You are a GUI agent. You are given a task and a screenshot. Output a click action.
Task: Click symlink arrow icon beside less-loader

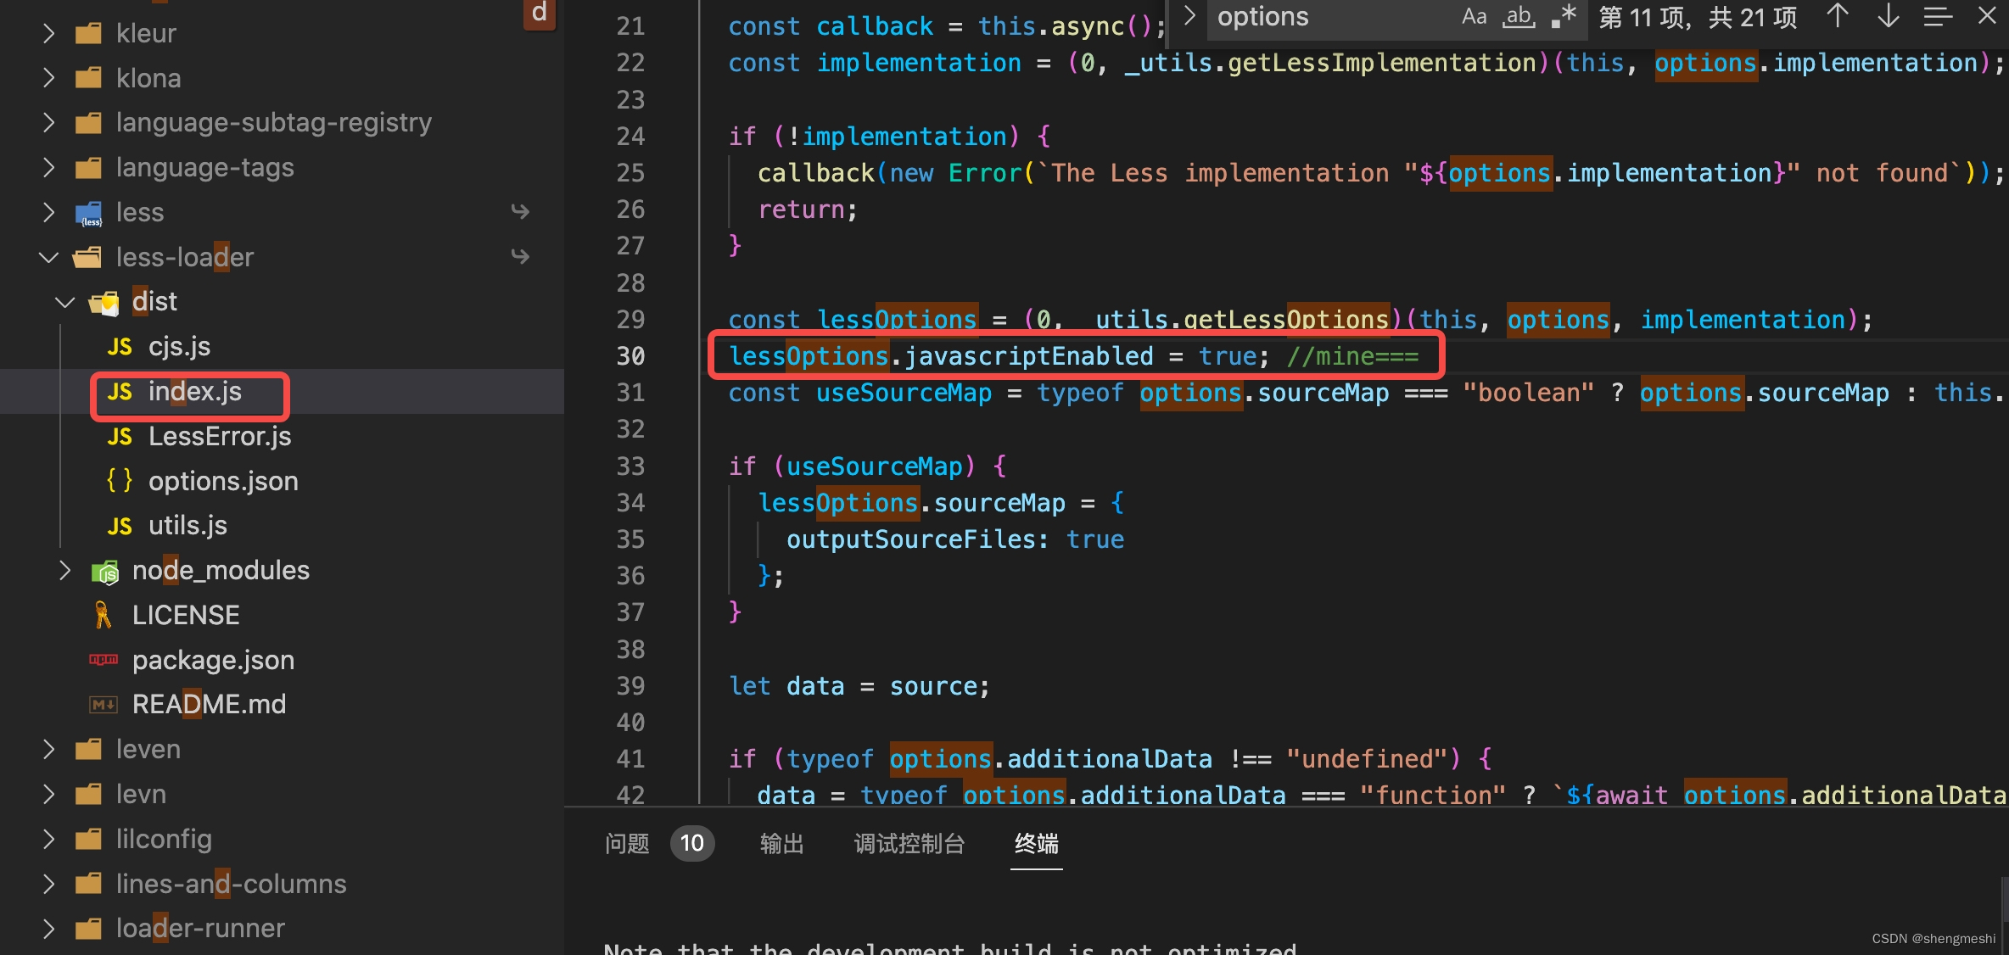click(520, 257)
